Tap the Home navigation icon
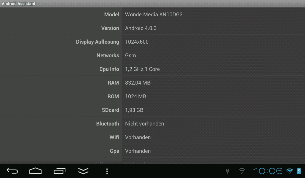This screenshot has width=305, height=178. pyautogui.click(x=35, y=171)
